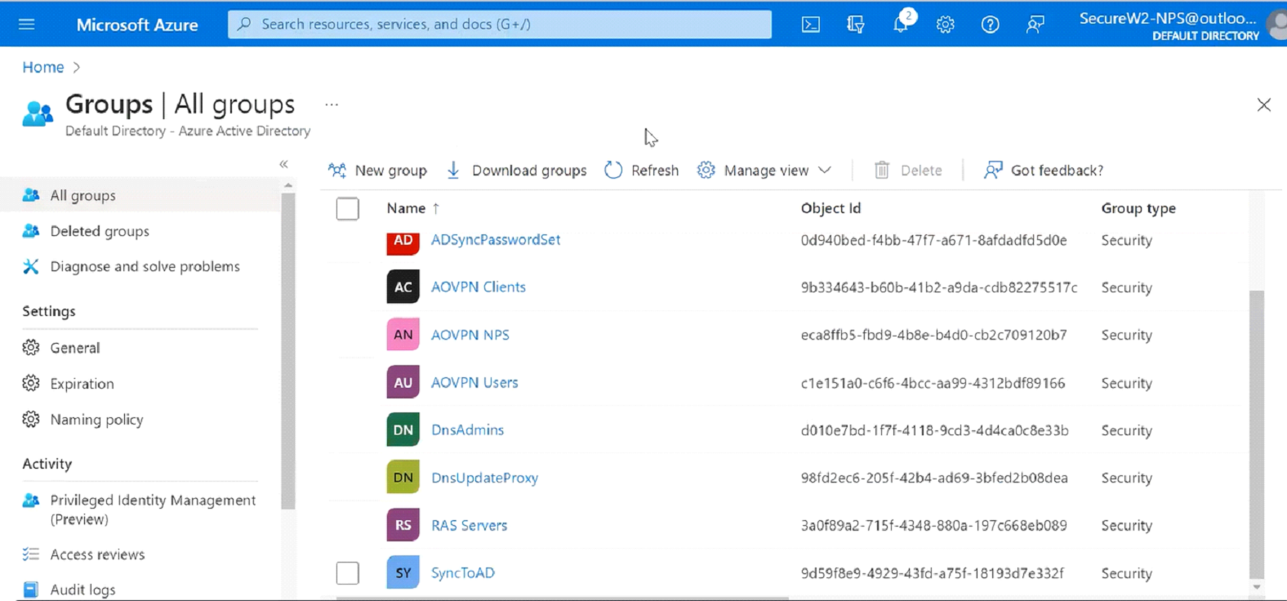
Task: Select Object Id 0d940bed-f4bb-47f7-a671-8afdadfd5d0e
Action: coord(933,240)
